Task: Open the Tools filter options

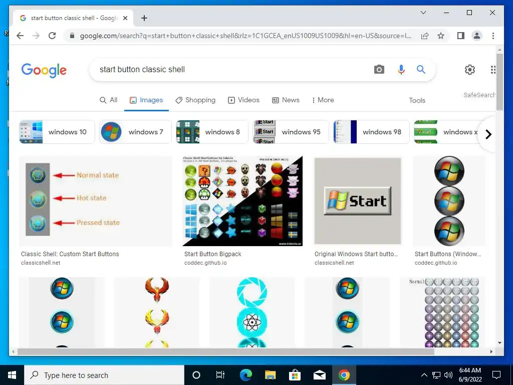Action: coord(417,100)
